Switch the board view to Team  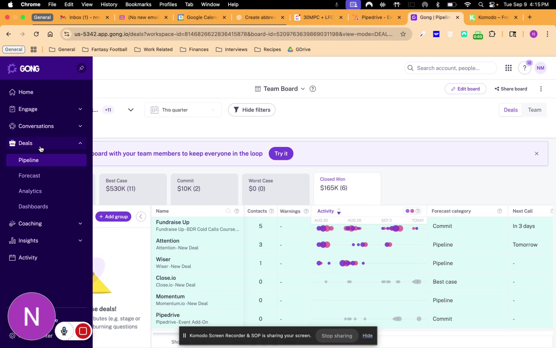tap(534, 110)
